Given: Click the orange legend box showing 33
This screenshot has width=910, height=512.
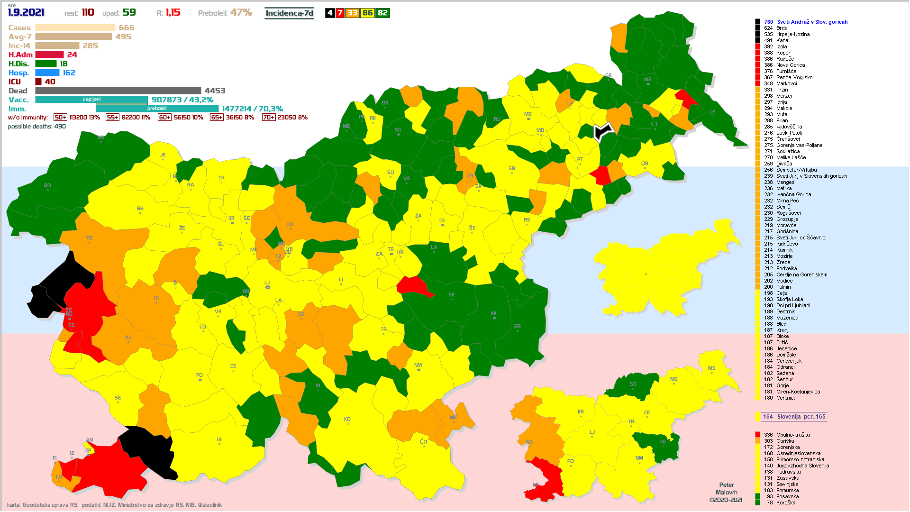Looking at the screenshot, I should tap(352, 13).
